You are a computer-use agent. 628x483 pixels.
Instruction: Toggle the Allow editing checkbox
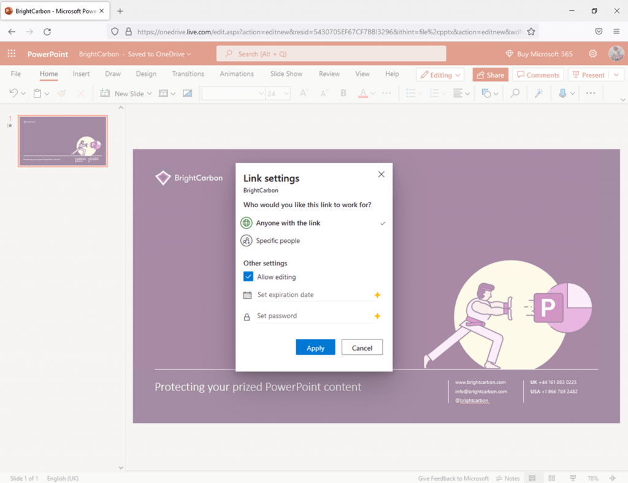248,276
